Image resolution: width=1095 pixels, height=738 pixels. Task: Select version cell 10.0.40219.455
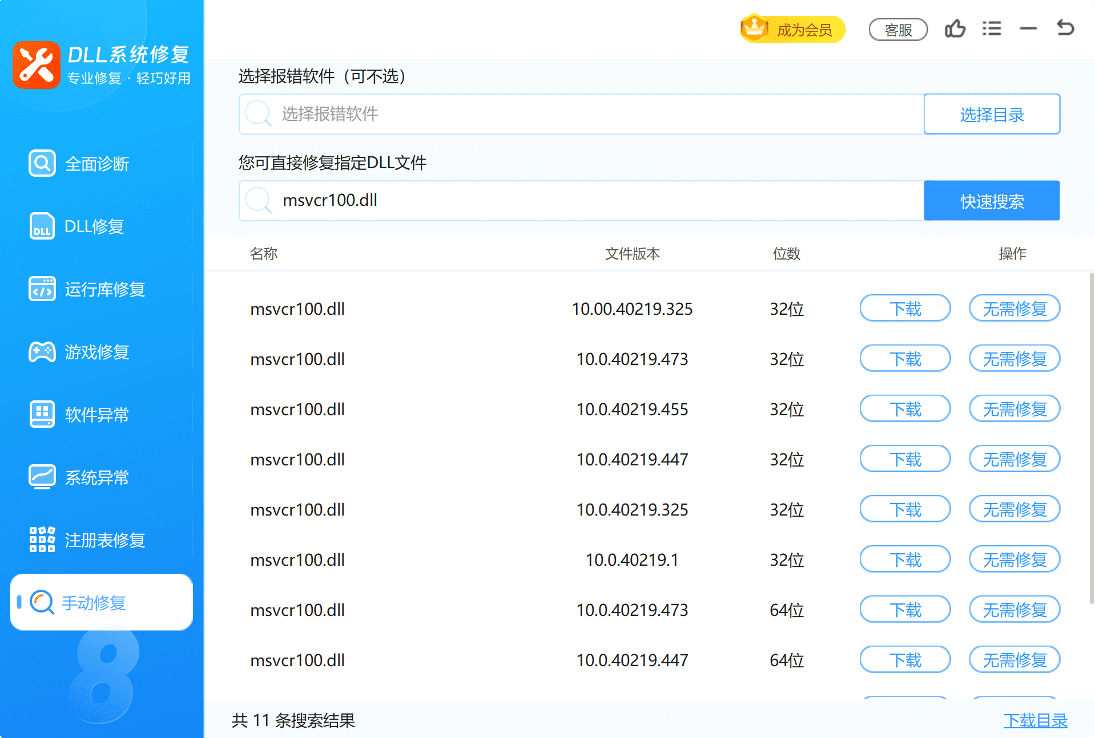coord(632,409)
